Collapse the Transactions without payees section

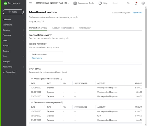pyautogui.click(x=32, y=103)
